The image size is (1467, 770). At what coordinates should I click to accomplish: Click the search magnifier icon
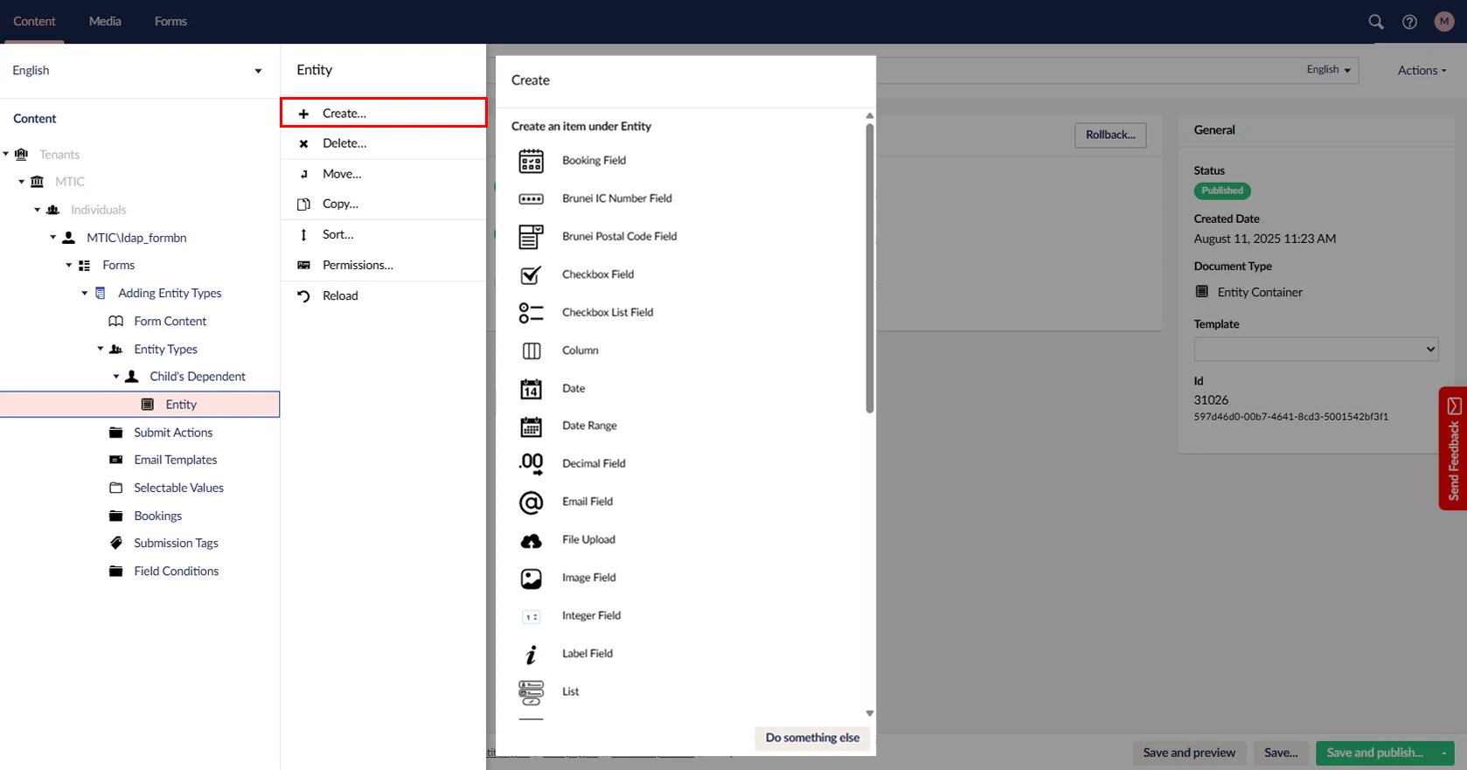1375,22
